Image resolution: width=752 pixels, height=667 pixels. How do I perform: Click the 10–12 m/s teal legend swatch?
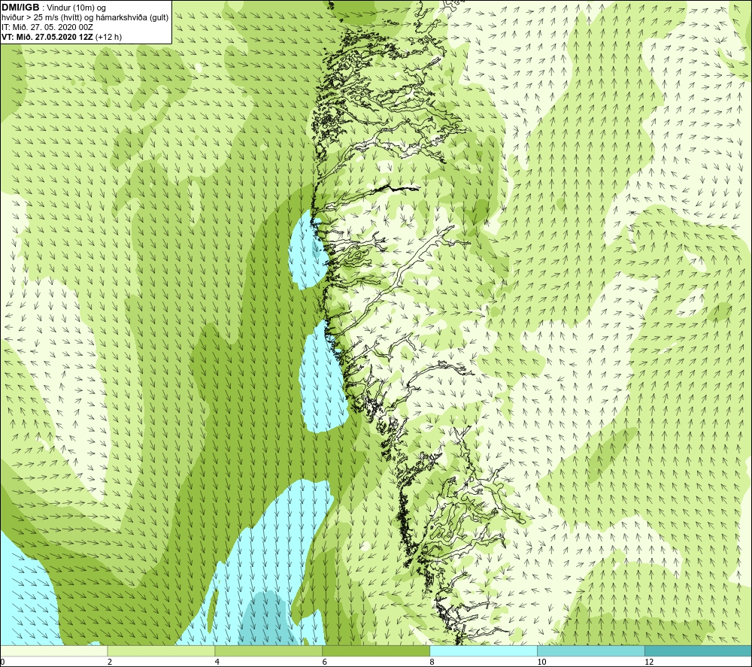pyautogui.click(x=591, y=650)
